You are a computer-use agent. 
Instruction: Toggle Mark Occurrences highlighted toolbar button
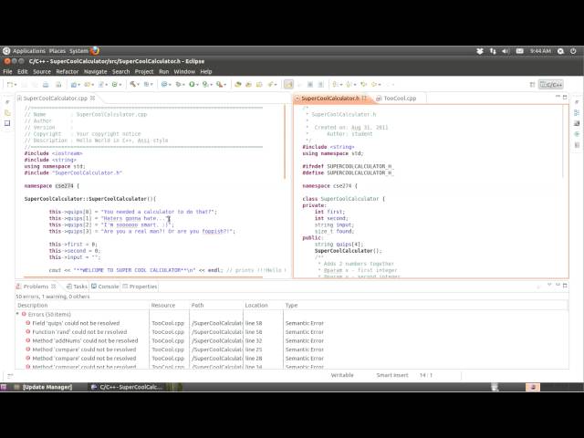click(x=288, y=85)
